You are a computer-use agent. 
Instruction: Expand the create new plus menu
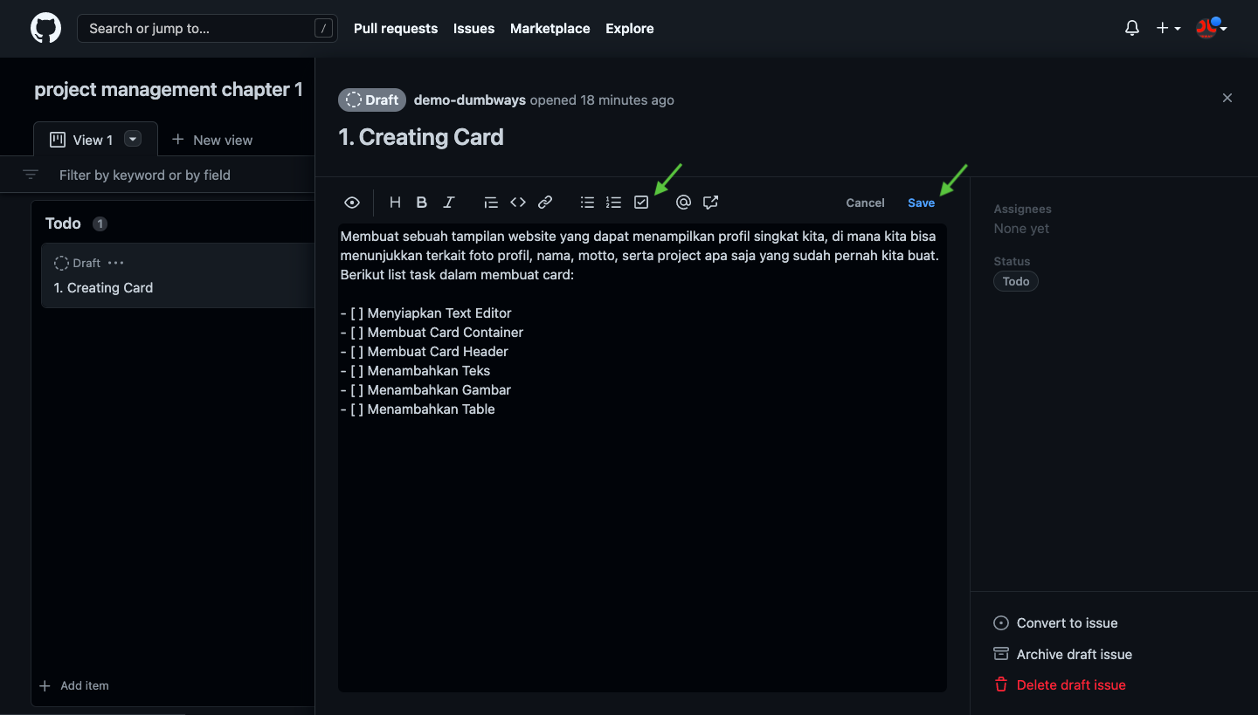point(1168,28)
